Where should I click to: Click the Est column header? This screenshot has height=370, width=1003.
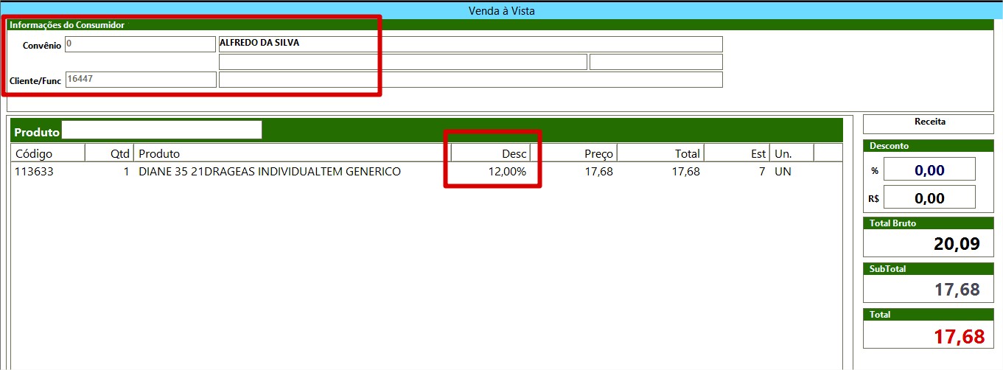(x=737, y=153)
